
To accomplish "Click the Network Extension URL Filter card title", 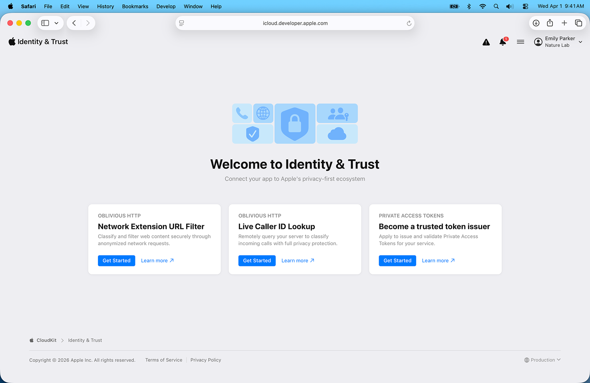I will tap(151, 226).
